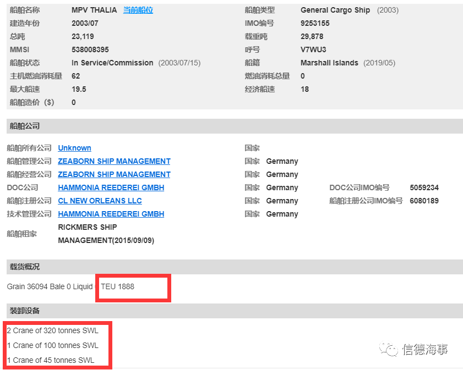Select the 经济船速 value 18

[304, 89]
